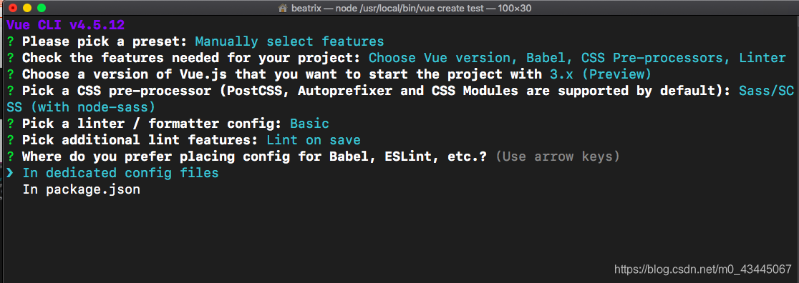Click the 'Manually select features' answer text
The image size is (799, 283).
289,41
